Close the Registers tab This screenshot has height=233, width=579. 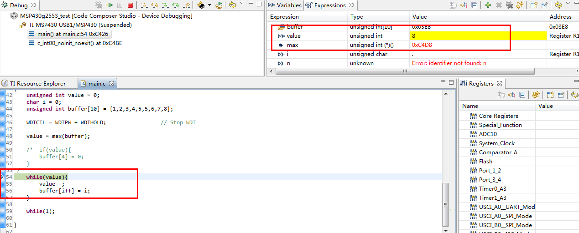pos(499,83)
